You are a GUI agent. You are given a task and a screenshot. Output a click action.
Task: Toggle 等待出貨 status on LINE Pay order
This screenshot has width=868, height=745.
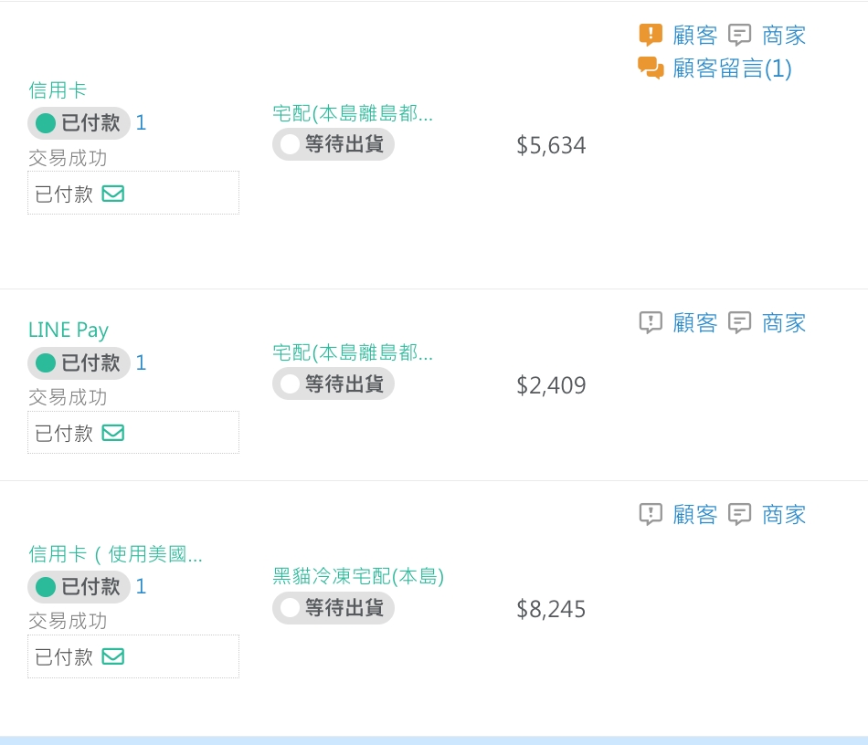pos(333,384)
